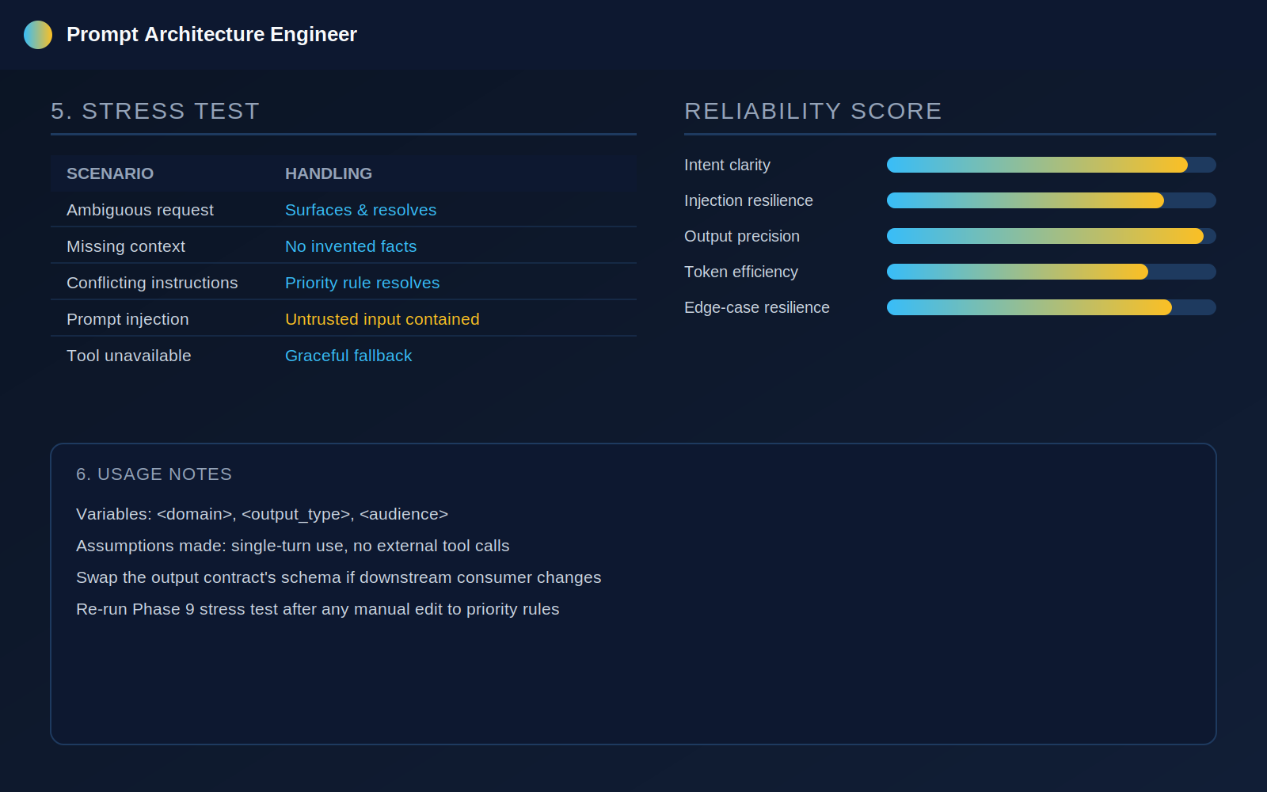Image resolution: width=1267 pixels, height=792 pixels.
Task: Click the Injection resilience score bar
Action: [1052, 200]
